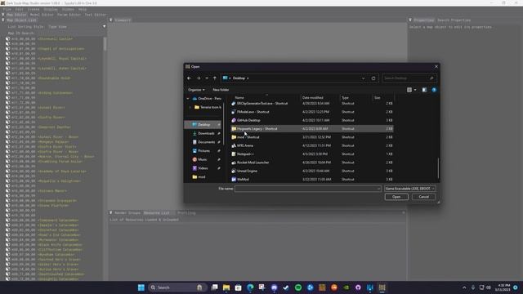
Task: Go back in the Open dialog
Action: tap(189, 78)
